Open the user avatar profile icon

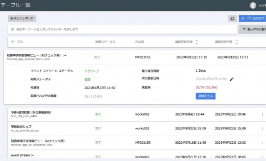click(x=253, y=5)
